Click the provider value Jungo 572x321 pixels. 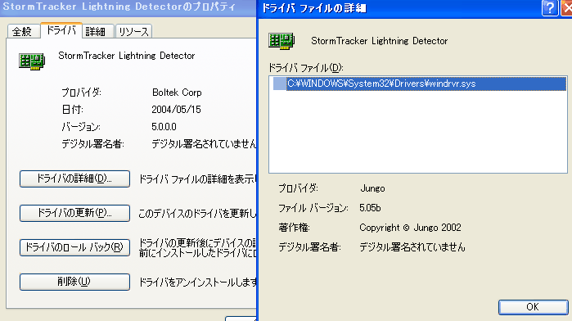(x=372, y=188)
